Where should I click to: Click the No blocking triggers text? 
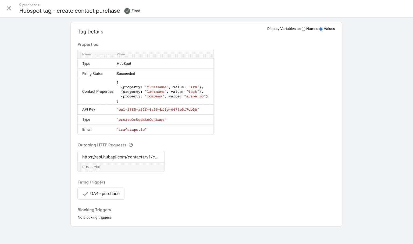pos(94,217)
